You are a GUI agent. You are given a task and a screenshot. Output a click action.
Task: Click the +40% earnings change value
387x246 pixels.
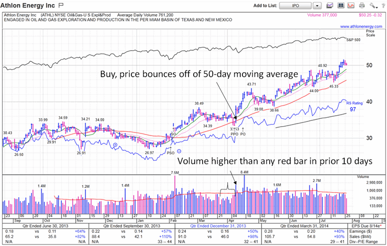coord(339,231)
